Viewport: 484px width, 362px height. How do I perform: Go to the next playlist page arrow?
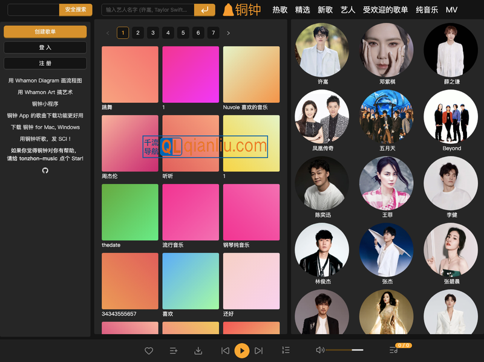click(x=228, y=33)
